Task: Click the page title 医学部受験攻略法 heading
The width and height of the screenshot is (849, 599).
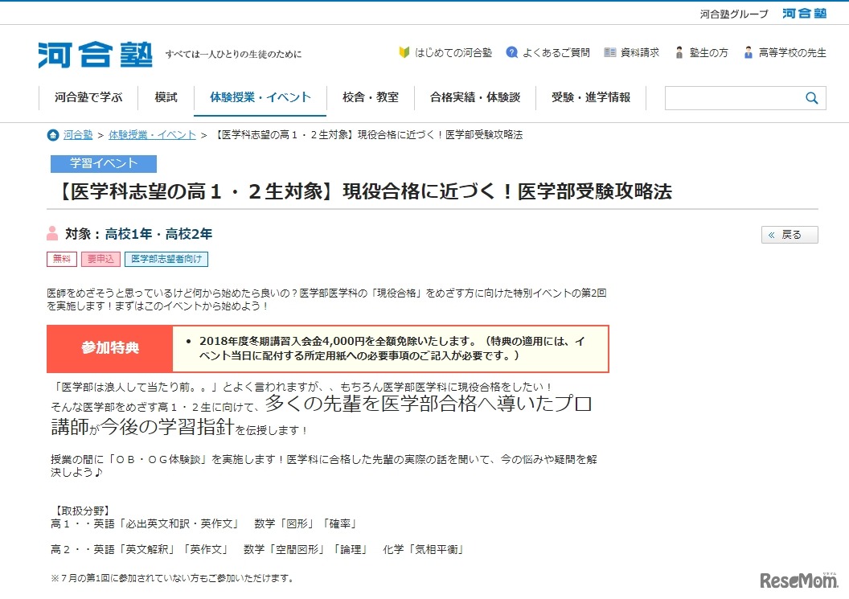Action: coord(363,191)
